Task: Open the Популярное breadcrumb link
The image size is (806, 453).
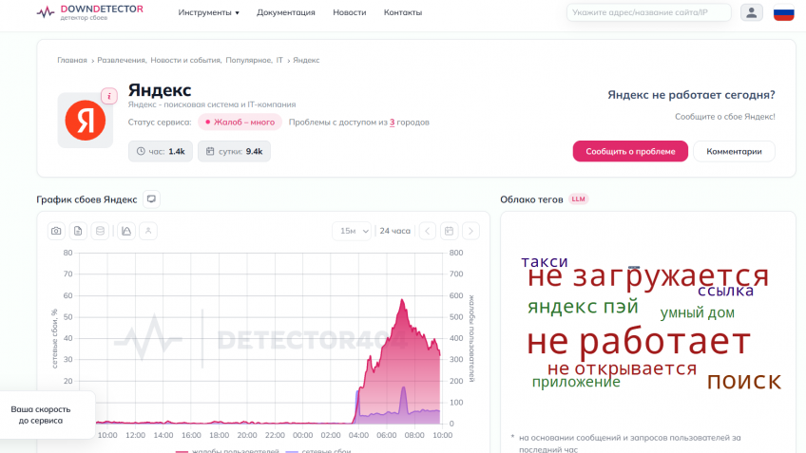Action: pyautogui.click(x=249, y=60)
